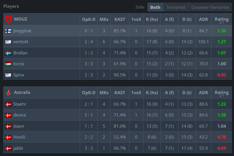The height and width of the screenshot is (156, 234).
Task: Sort MOUZ table by Rating column
Action: point(222,19)
